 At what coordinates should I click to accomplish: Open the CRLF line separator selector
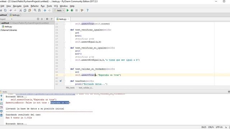[211, 127]
